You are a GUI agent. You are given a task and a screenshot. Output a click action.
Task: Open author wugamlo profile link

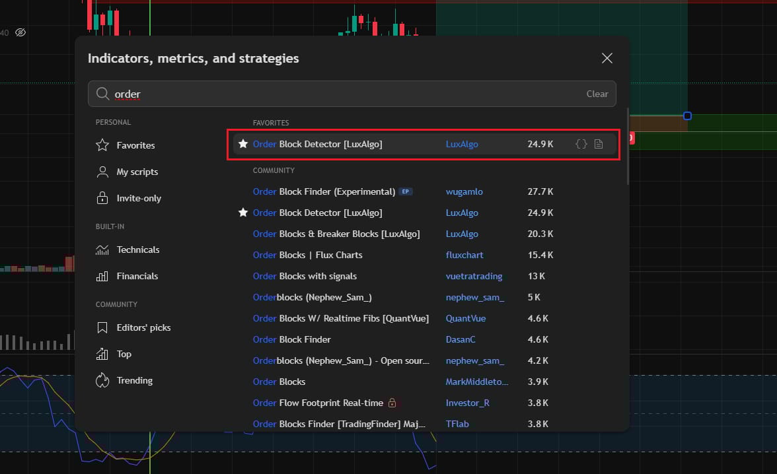464,191
